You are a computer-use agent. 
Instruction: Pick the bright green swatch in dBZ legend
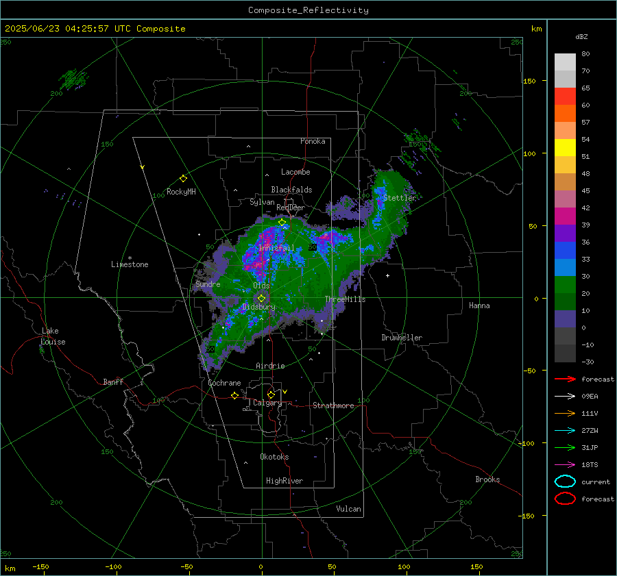tap(565, 284)
